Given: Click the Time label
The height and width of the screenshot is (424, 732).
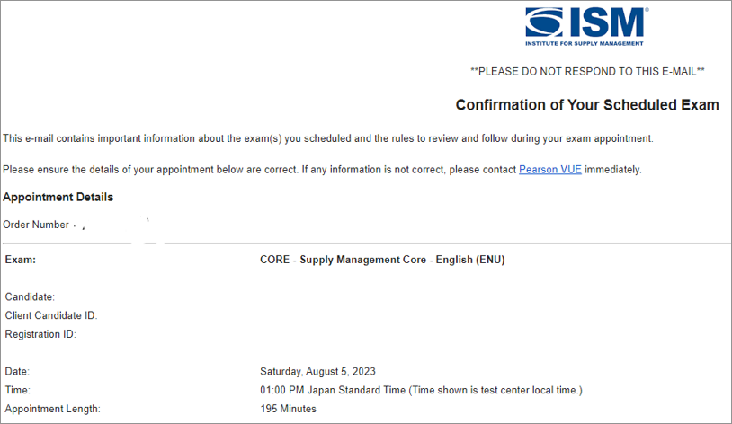Looking at the screenshot, I should (17, 390).
